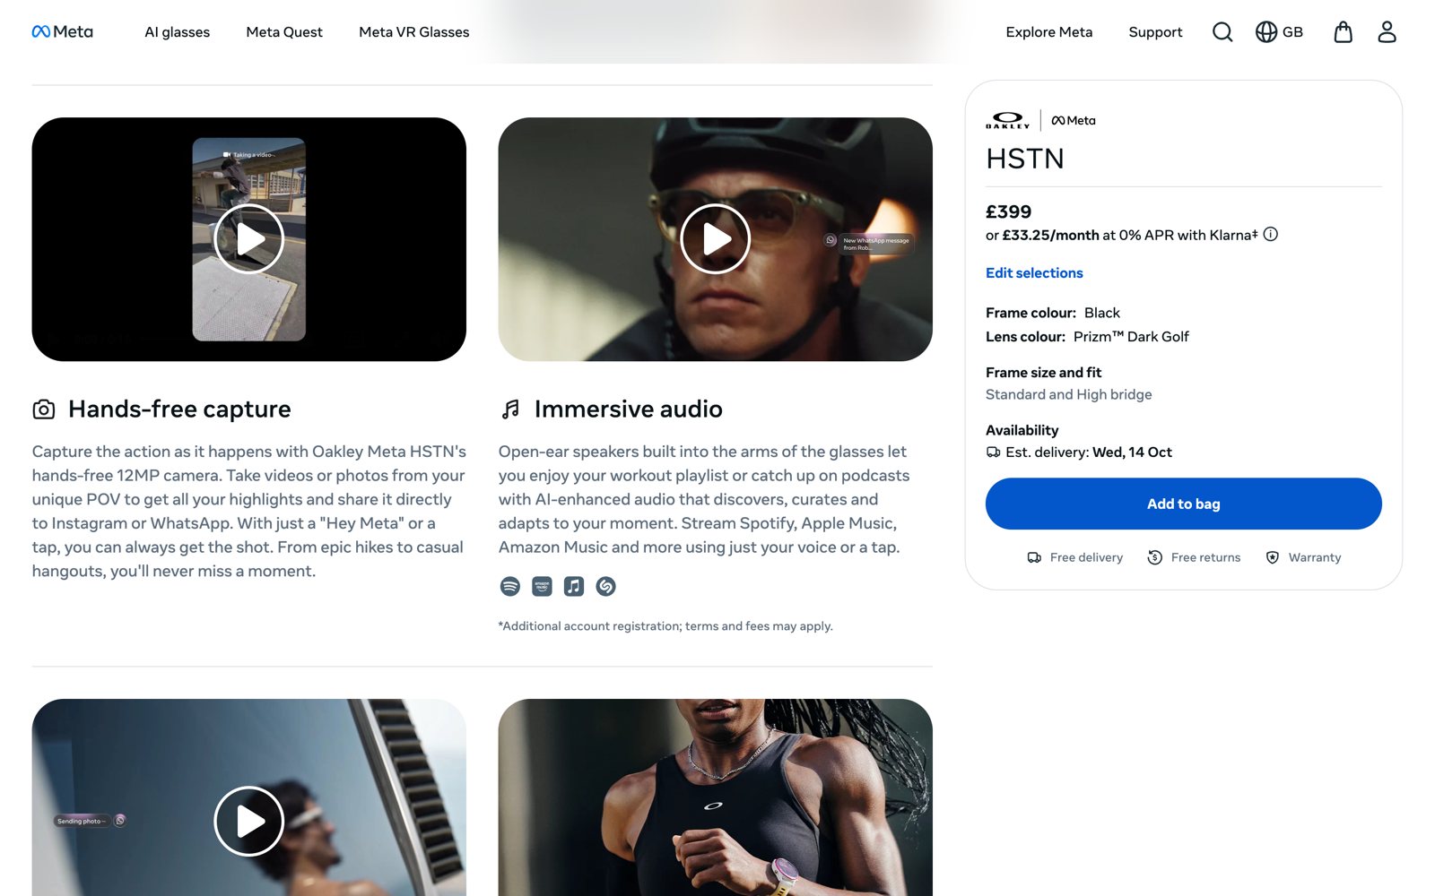Screen dimensions: 1435x896
Task: Click the Warranty text
Action: [x=1315, y=557]
